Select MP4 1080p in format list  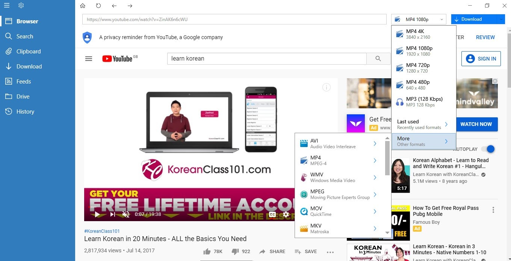424,51
